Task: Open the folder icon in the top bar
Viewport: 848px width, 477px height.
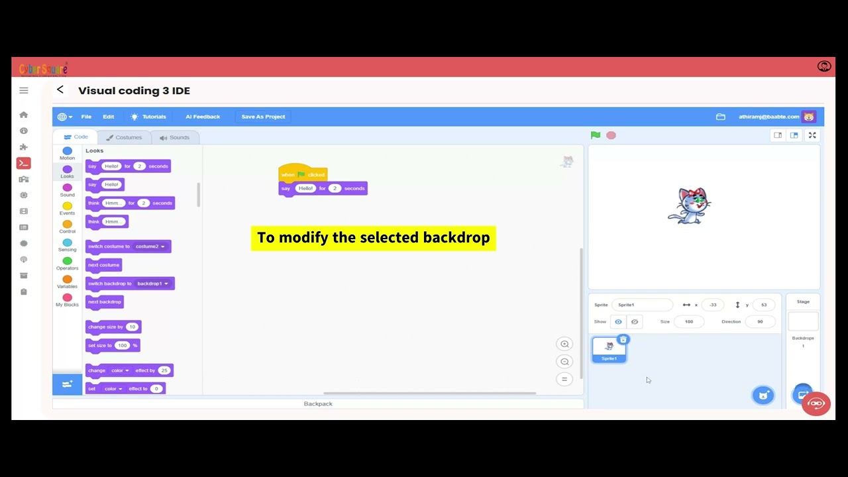Action: click(721, 117)
